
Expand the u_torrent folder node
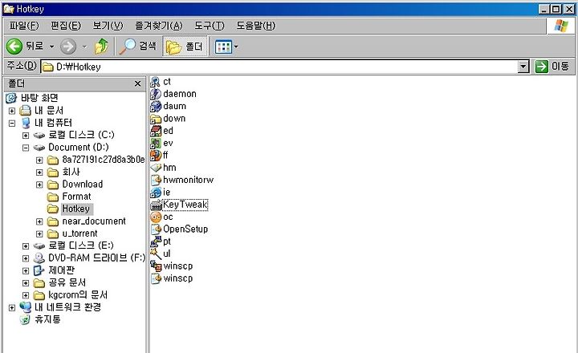[x=39, y=234]
